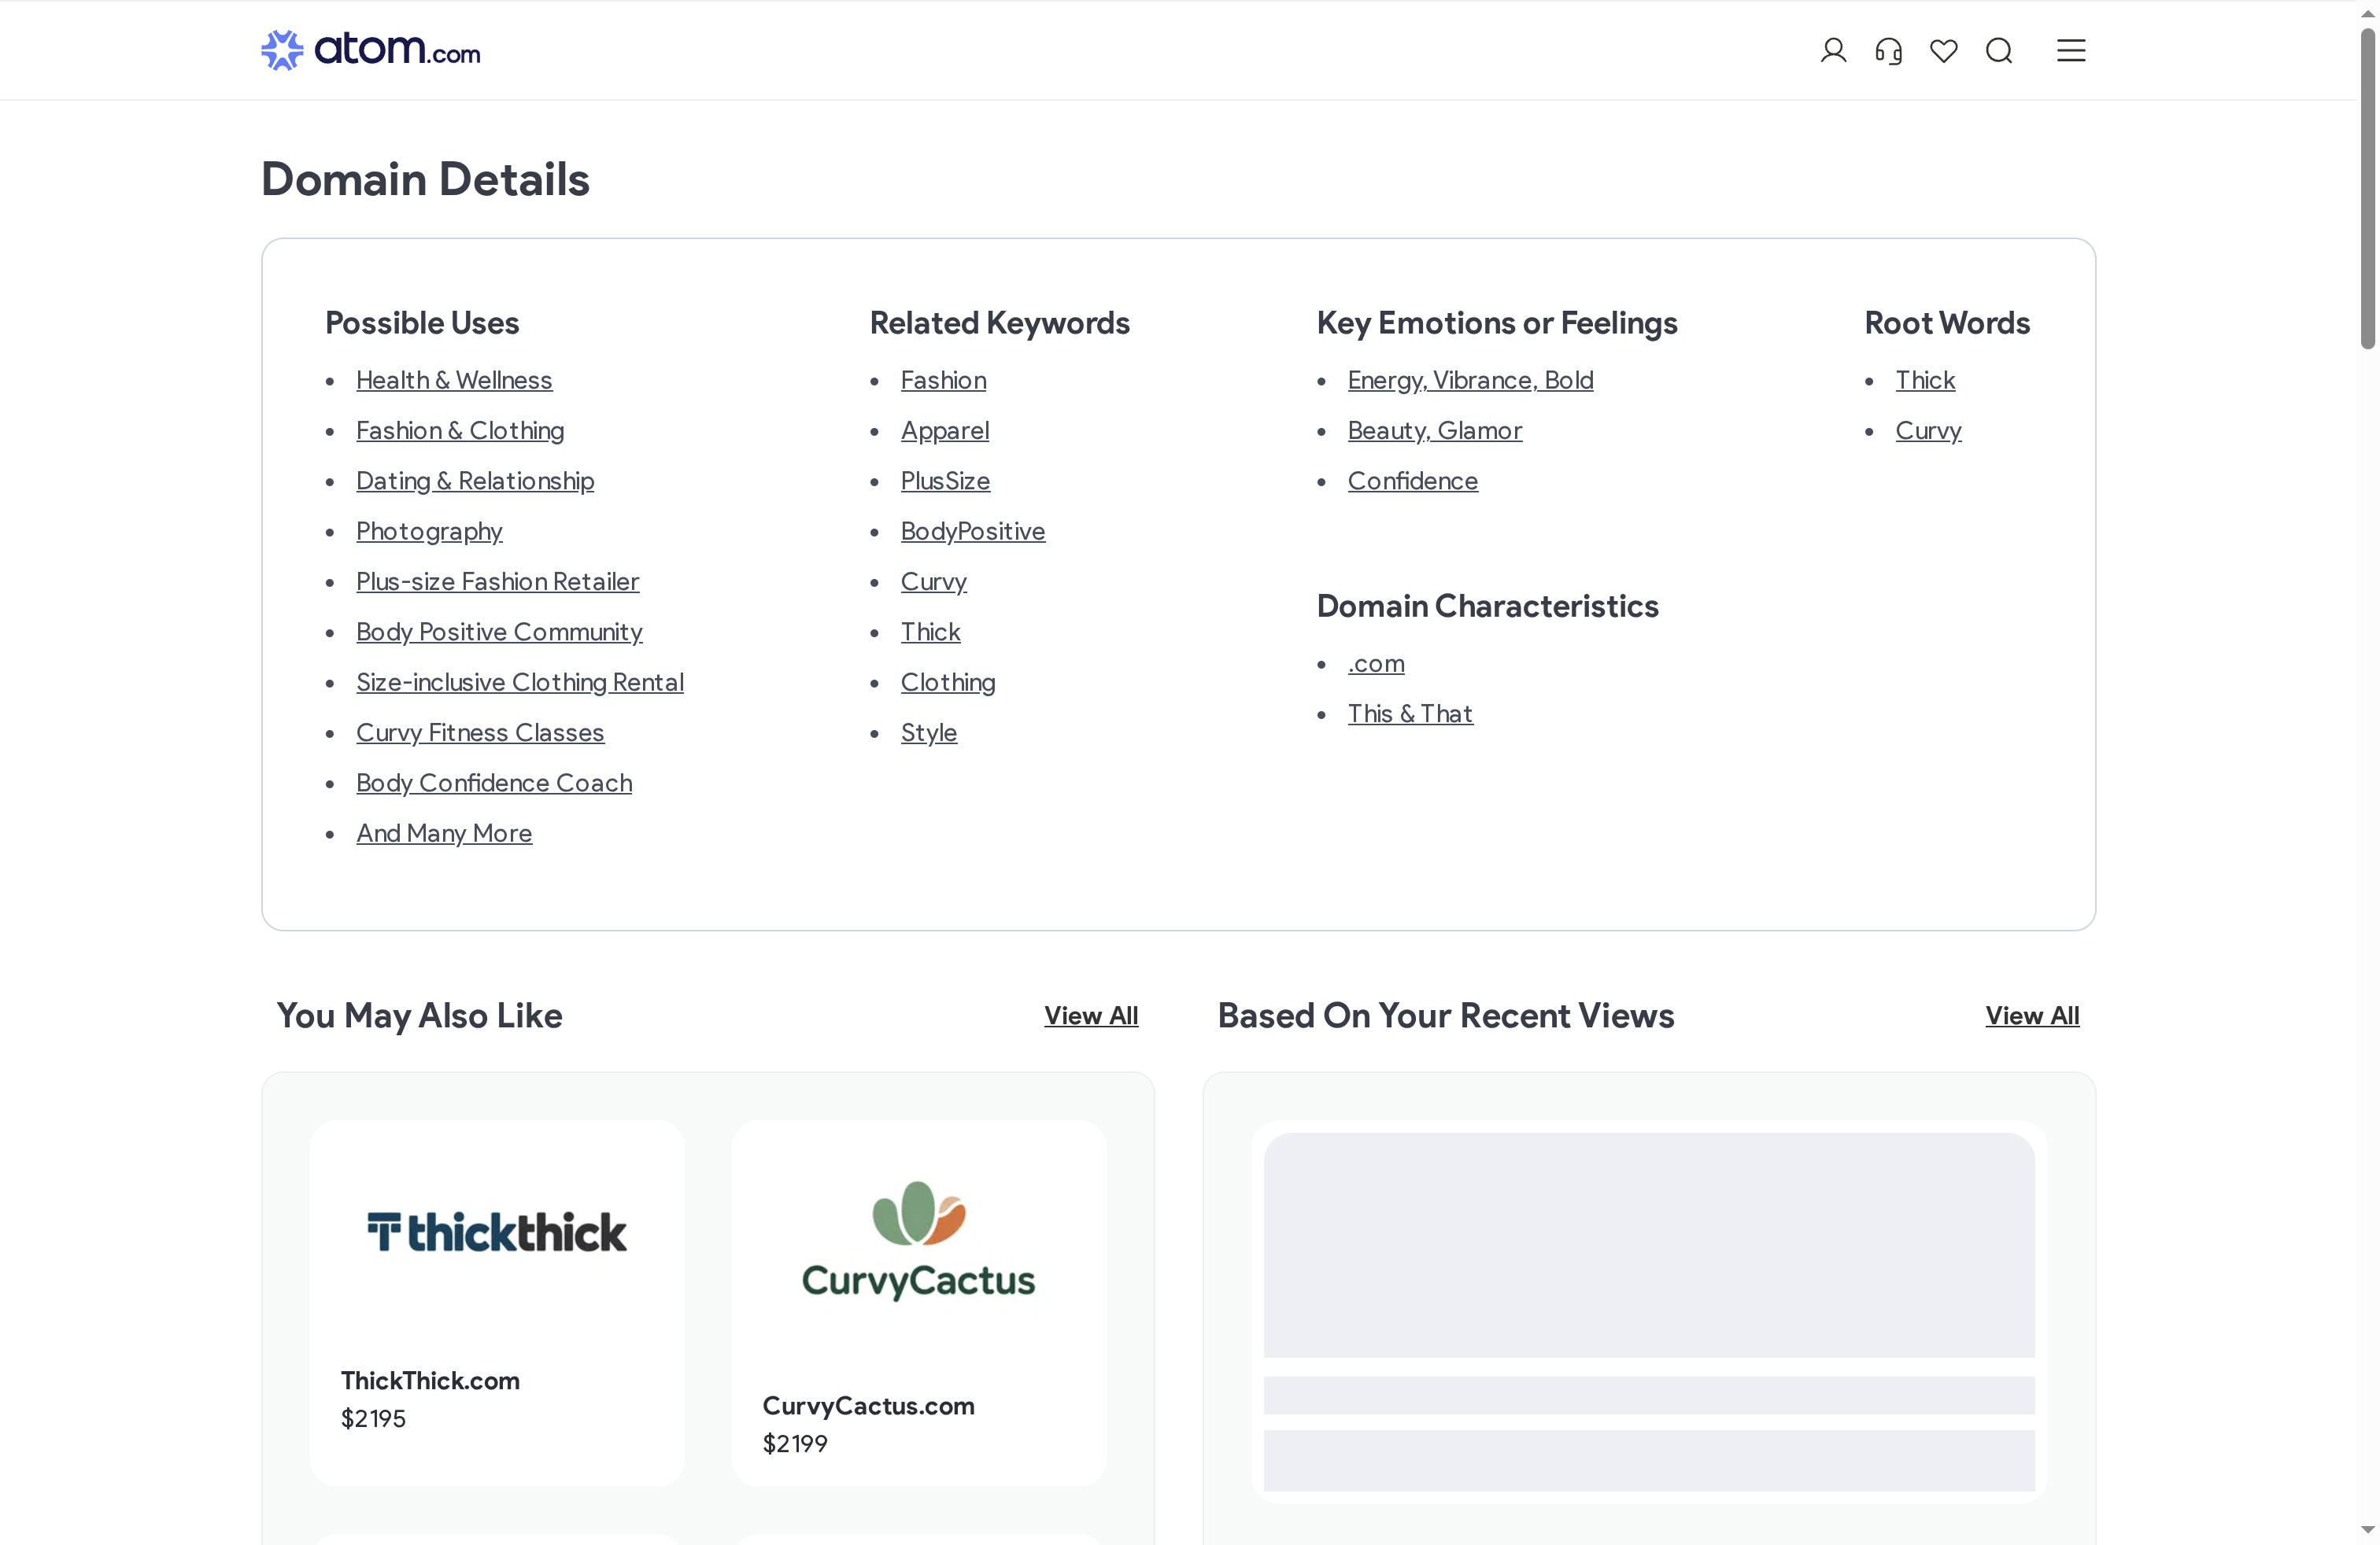Select the Thick root word
Image resolution: width=2380 pixels, height=1545 pixels.
coord(1925,381)
